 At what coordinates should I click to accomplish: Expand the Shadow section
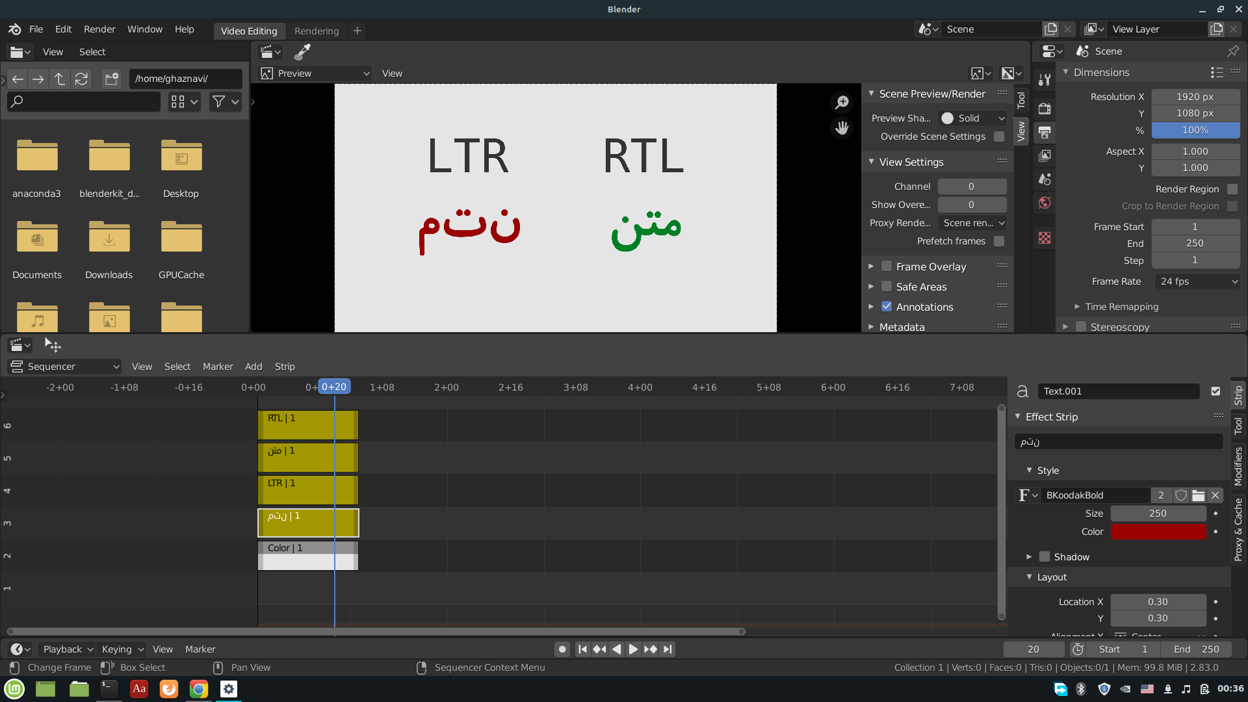(x=1029, y=557)
